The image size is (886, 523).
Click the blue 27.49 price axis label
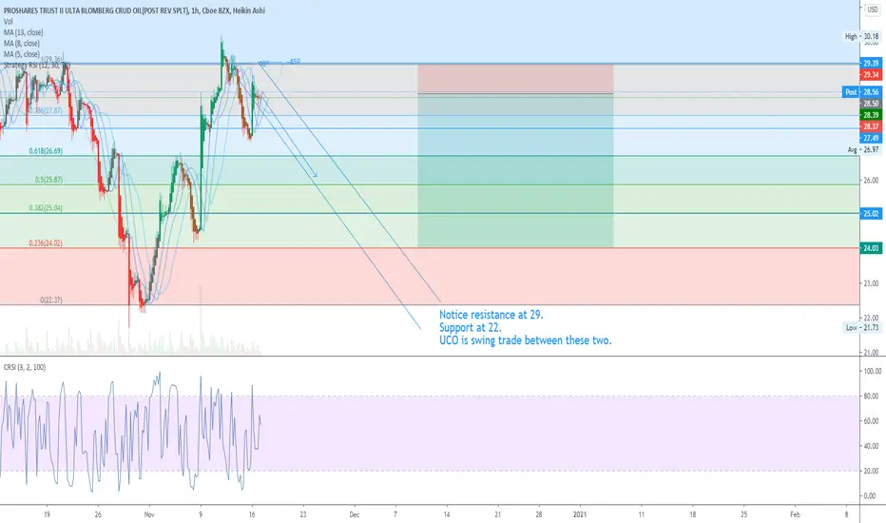point(871,138)
